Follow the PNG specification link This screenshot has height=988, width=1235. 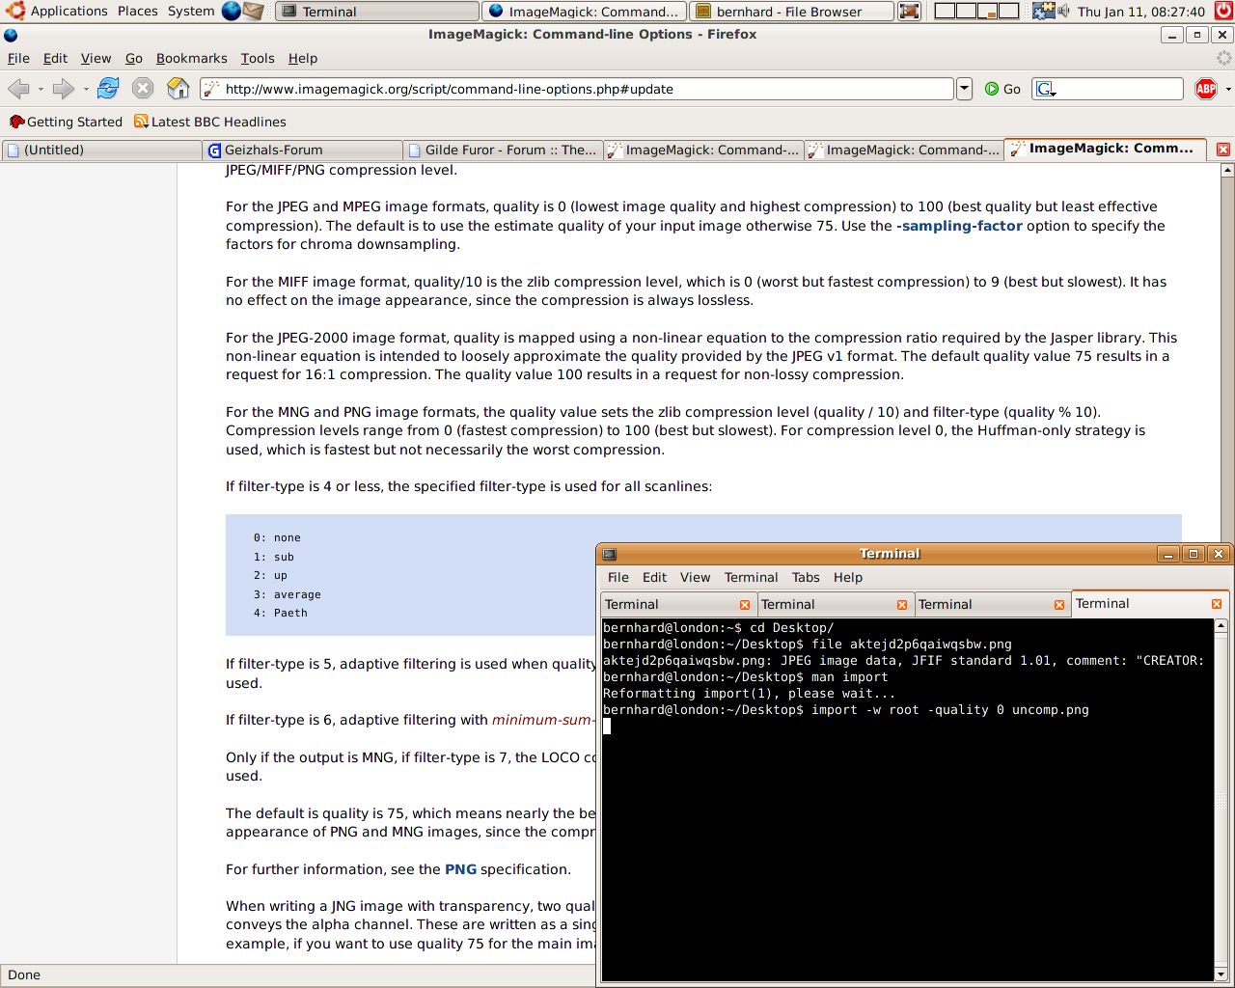[x=460, y=869]
